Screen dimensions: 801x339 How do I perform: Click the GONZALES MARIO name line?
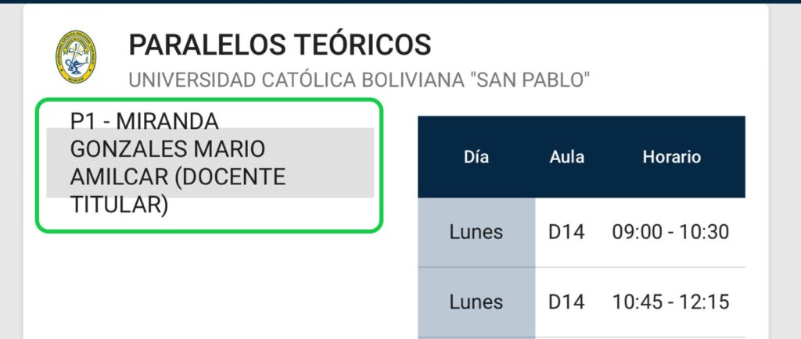167,149
